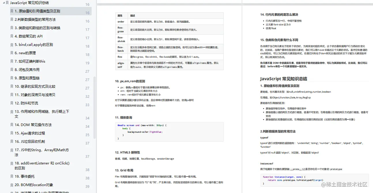Viewport: 373px width, 193px height.
Task: Click heading 15. 伪类和伪元素有什么不同
Action: (x=279, y=40)
